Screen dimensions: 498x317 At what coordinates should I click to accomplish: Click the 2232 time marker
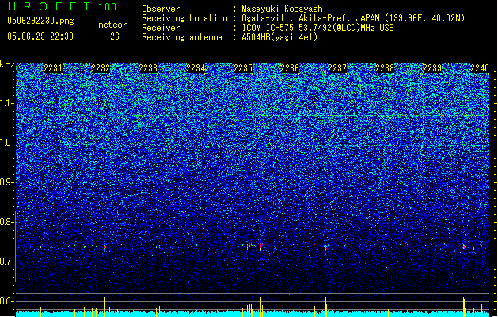pos(101,68)
